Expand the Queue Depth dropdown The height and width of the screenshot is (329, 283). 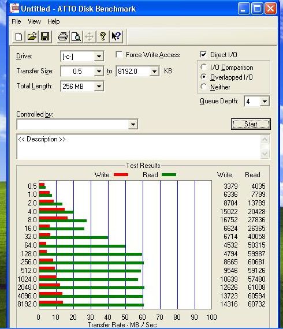(257, 102)
